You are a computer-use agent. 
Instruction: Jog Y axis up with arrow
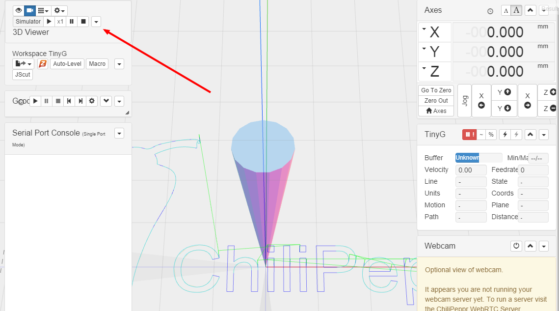coord(504,92)
